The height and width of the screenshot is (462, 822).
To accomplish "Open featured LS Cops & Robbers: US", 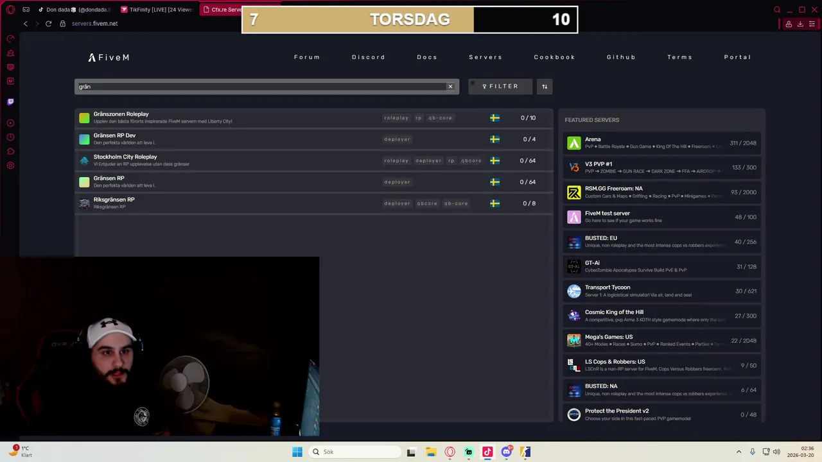I will pos(662,365).
